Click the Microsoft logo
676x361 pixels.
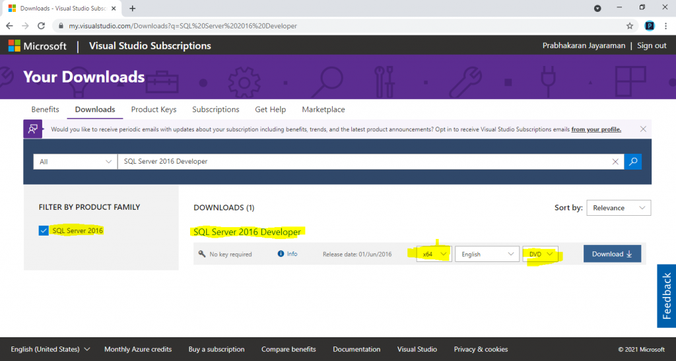pos(38,46)
